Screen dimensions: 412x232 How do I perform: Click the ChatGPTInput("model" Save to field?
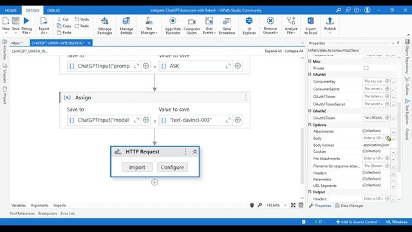pos(104,120)
